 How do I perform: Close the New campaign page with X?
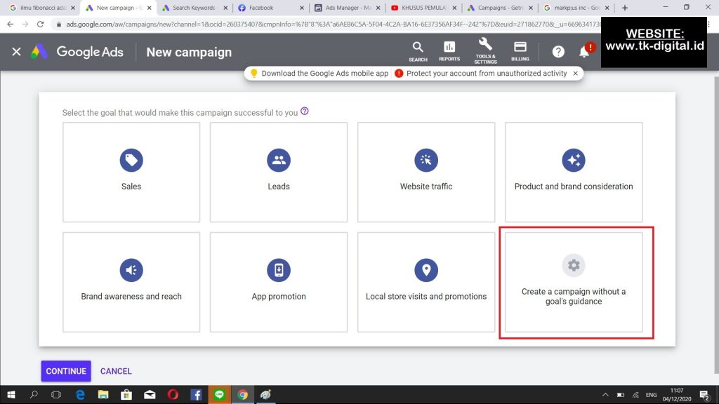16,52
